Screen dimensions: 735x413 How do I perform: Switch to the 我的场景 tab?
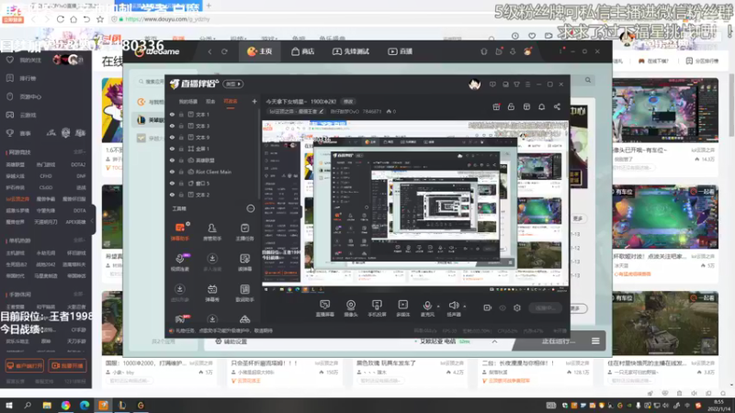(188, 102)
